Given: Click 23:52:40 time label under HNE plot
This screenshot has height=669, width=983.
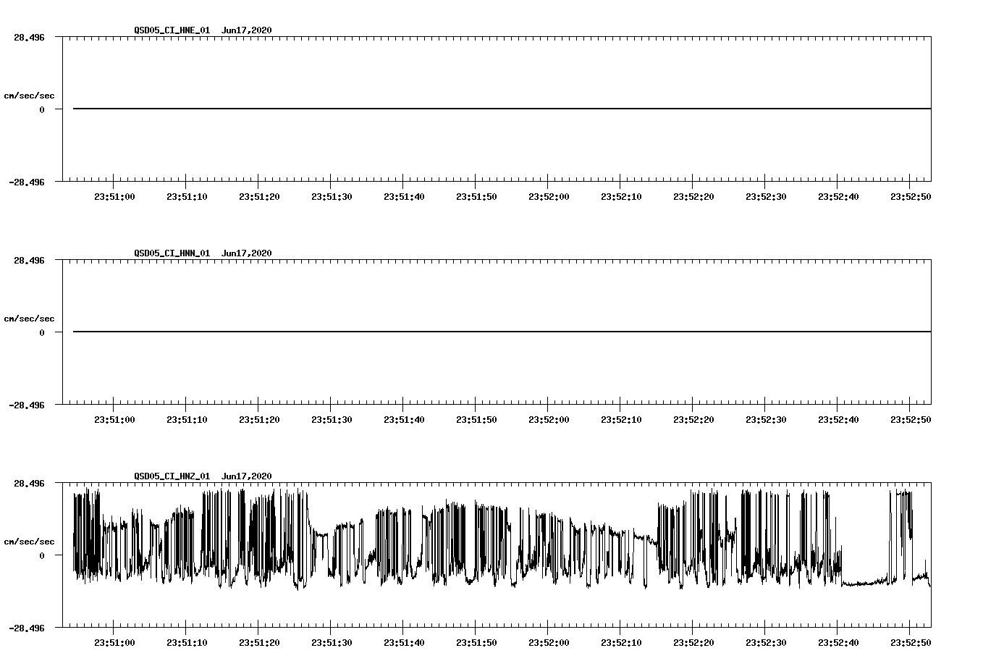Looking at the screenshot, I should point(838,197).
